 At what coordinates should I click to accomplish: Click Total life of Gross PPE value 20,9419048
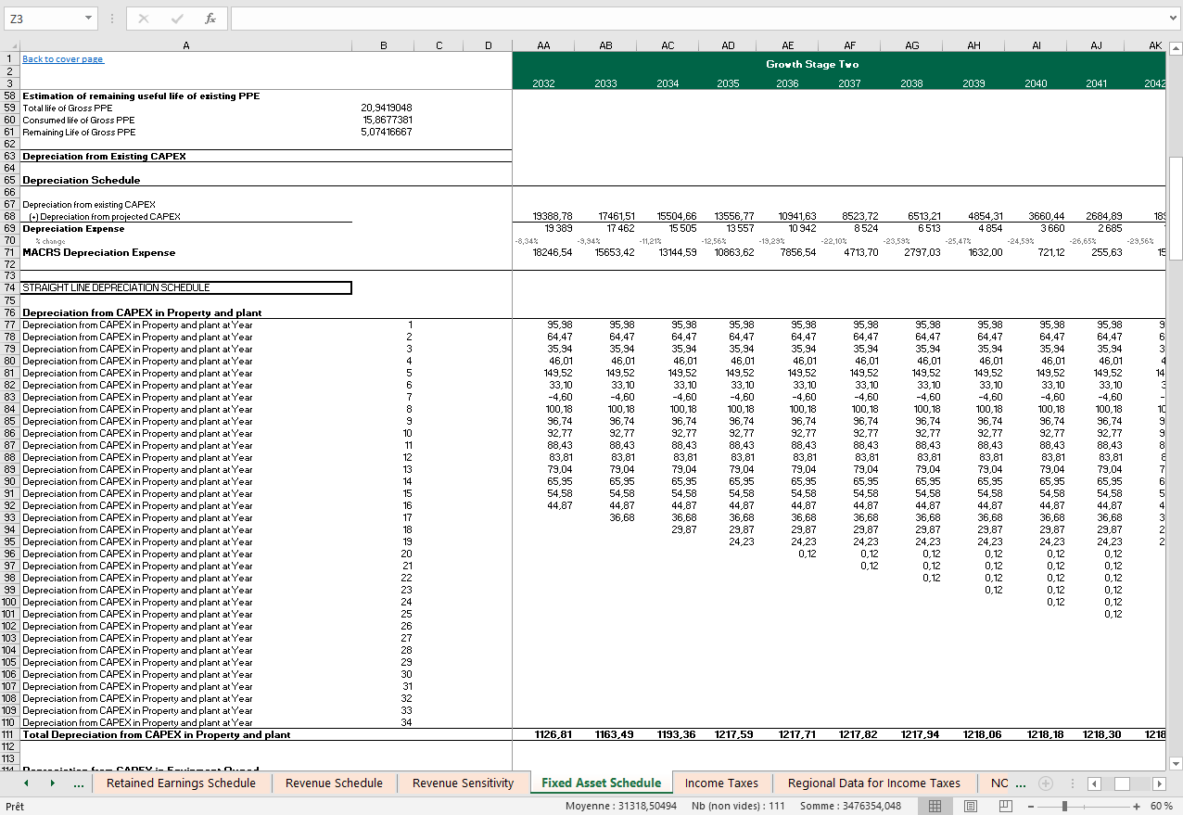(x=387, y=108)
